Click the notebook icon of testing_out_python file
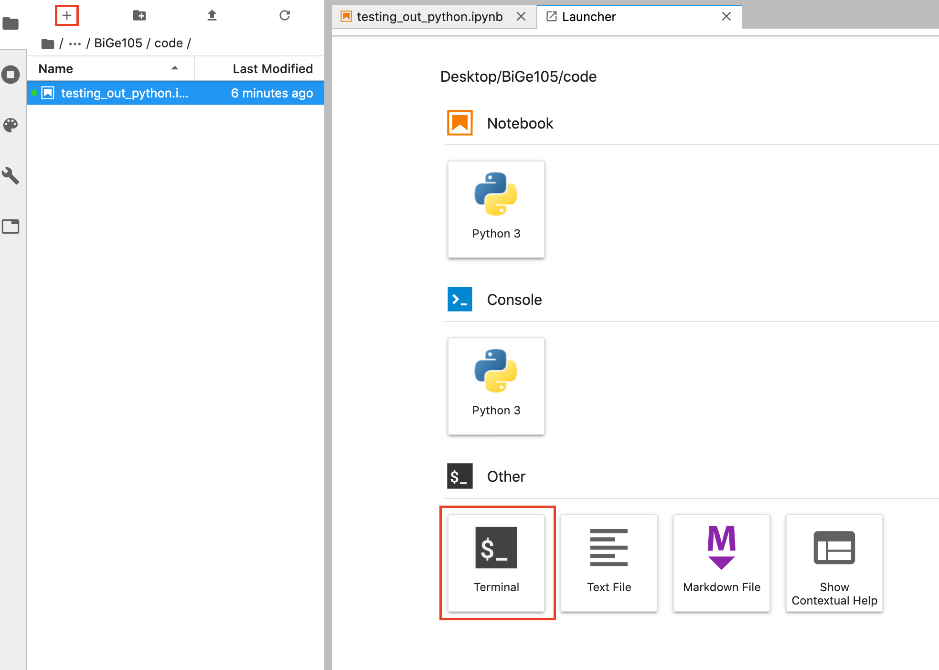Viewport: 939px width, 670px height. [x=48, y=93]
